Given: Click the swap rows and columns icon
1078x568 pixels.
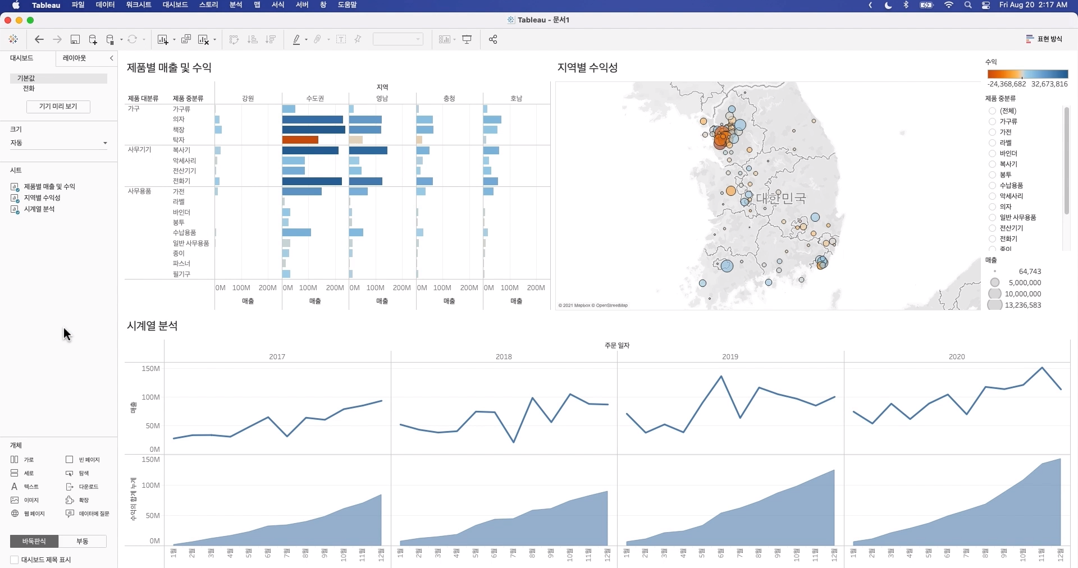Looking at the screenshot, I should point(234,39).
